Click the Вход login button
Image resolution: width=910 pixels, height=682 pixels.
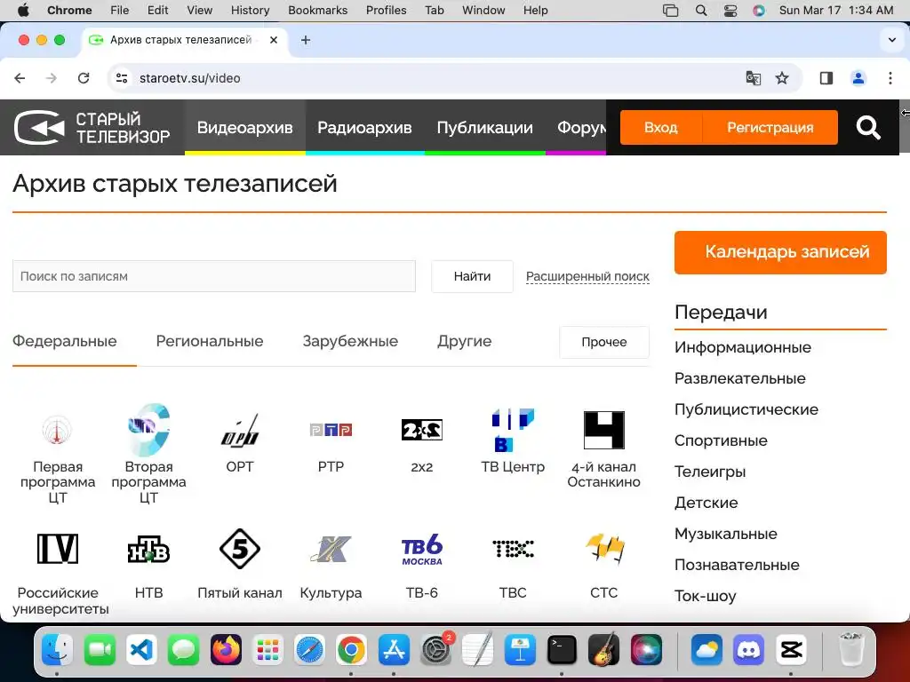(661, 128)
